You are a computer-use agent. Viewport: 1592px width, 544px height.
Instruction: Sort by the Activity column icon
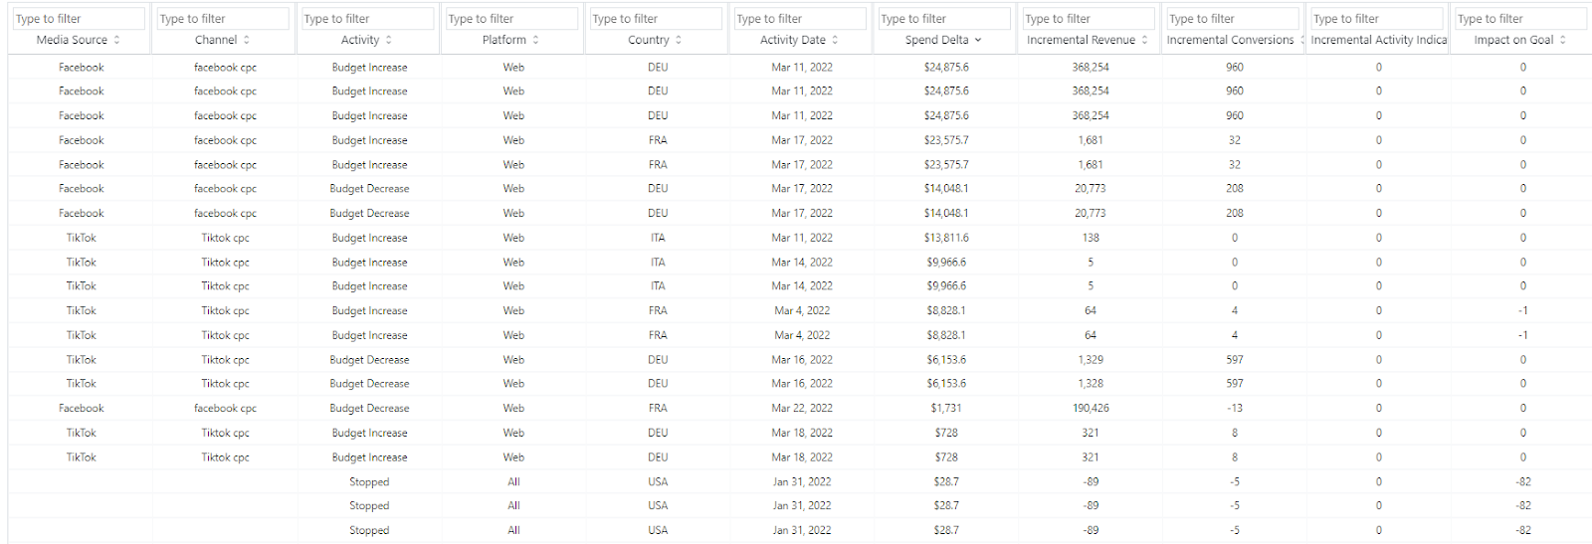(x=389, y=40)
